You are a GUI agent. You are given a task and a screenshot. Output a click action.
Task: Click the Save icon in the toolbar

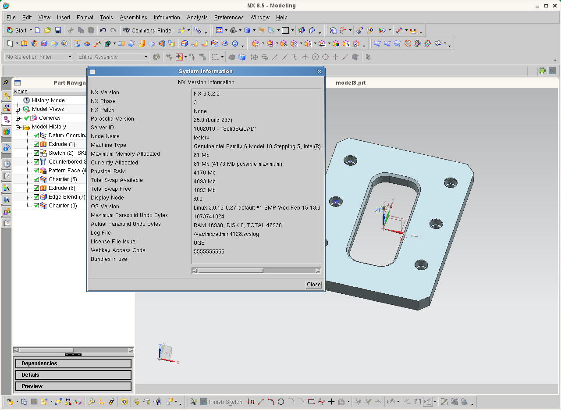[58, 30]
